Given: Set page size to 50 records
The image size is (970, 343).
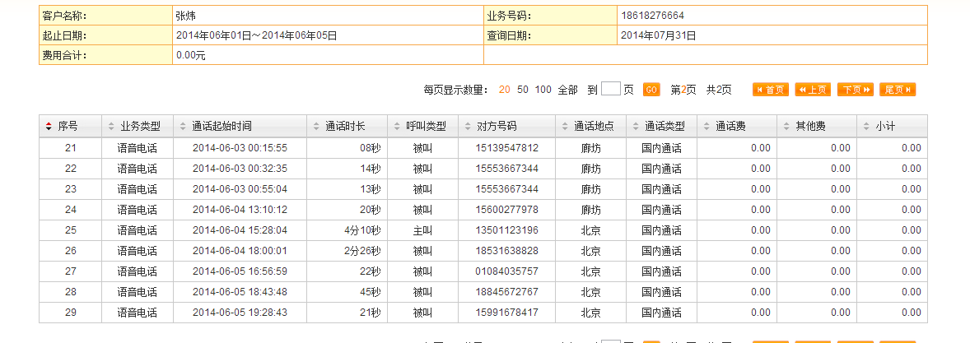Looking at the screenshot, I should pos(523,90).
